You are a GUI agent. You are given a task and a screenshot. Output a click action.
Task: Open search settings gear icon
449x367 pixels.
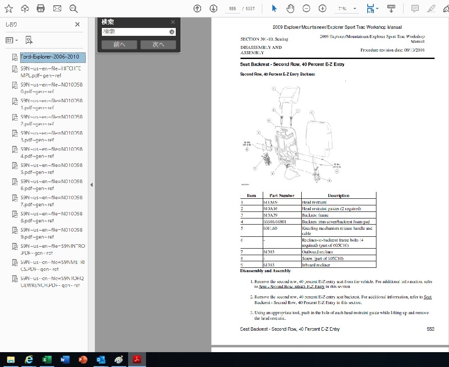pyautogui.click(x=172, y=32)
